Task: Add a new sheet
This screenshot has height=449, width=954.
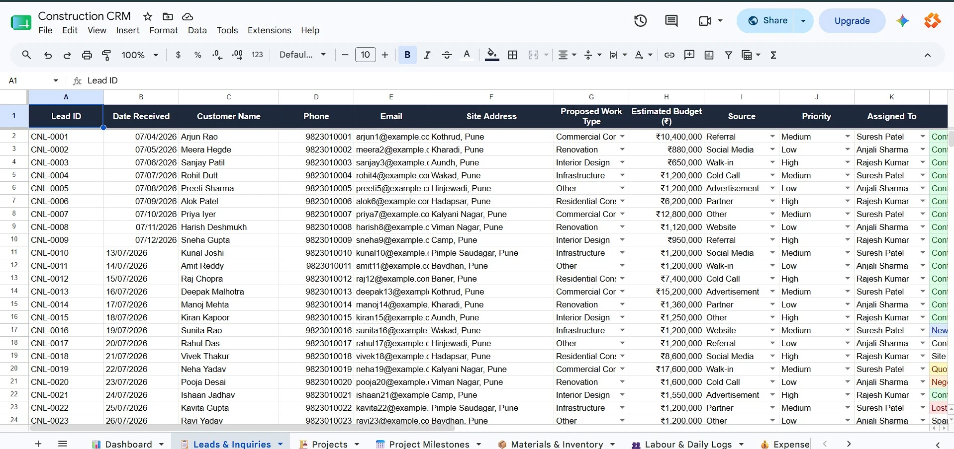Action: click(x=38, y=444)
